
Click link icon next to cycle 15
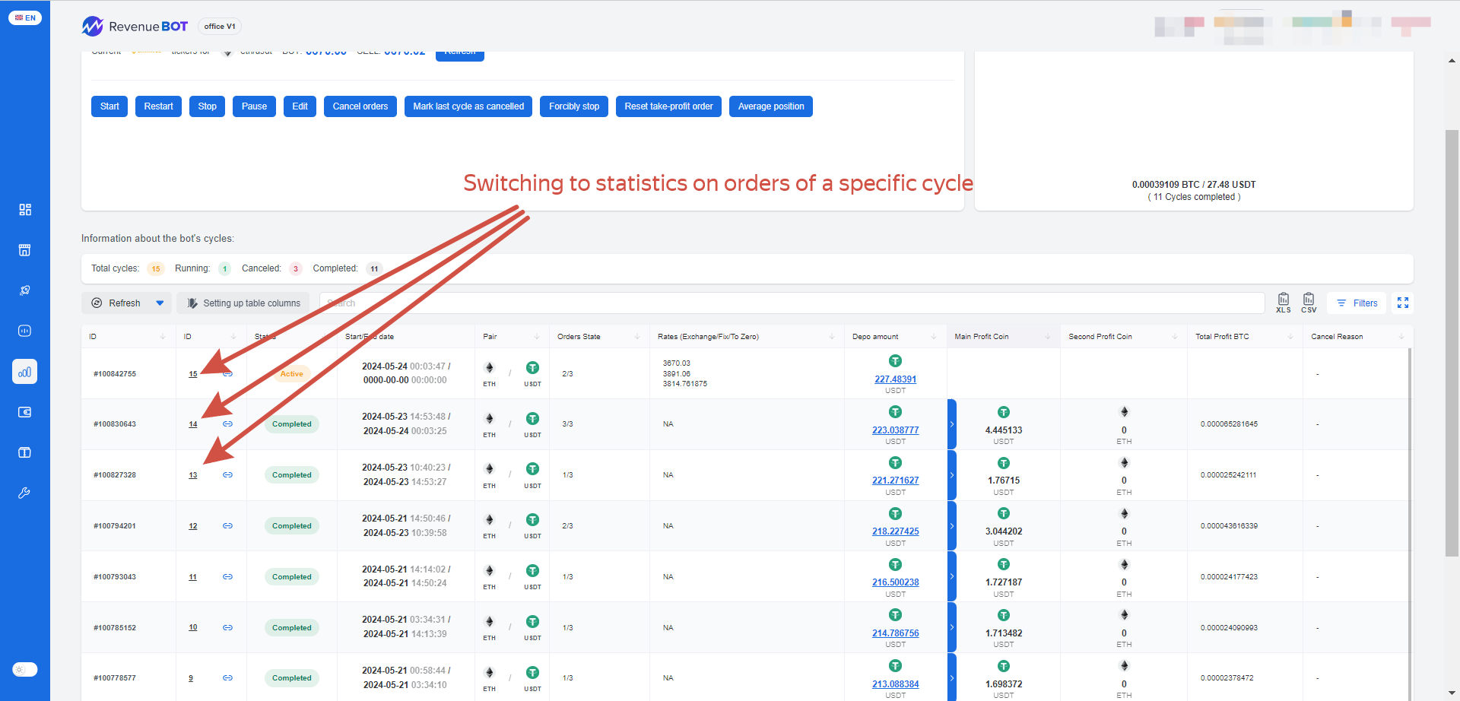coord(227,373)
